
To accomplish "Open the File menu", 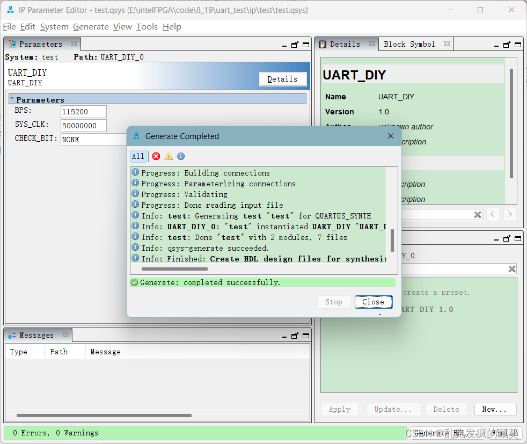I will (10, 26).
